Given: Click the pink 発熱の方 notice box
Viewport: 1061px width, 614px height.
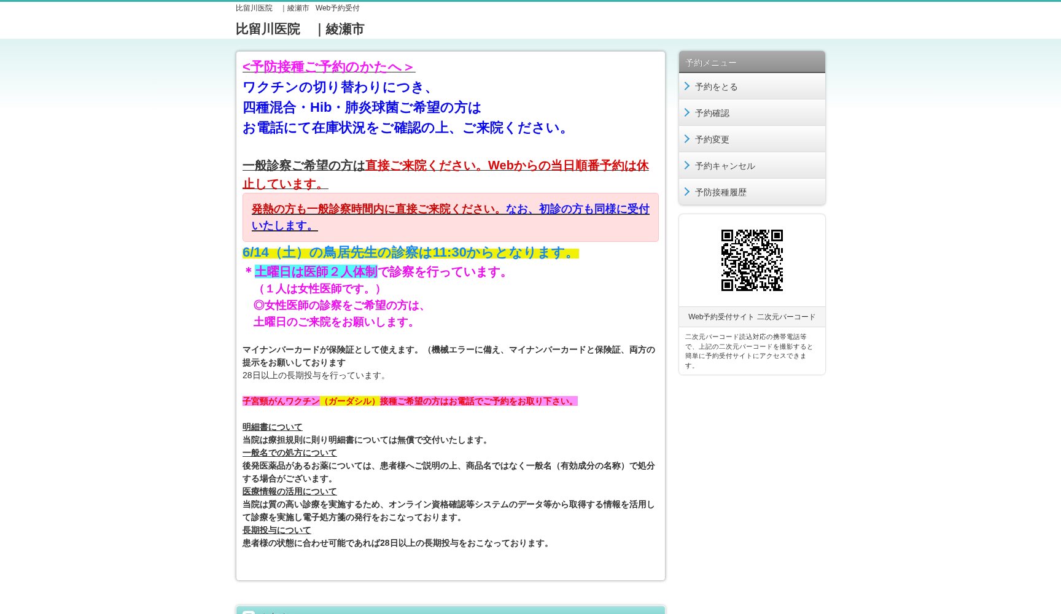Looking at the screenshot, I should click(450, 217).
